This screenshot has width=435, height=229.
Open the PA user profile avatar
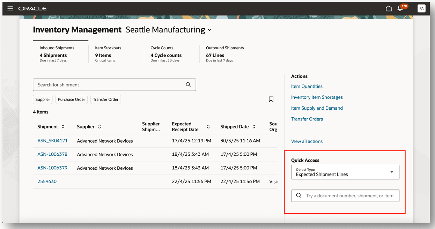pos(421,8)
